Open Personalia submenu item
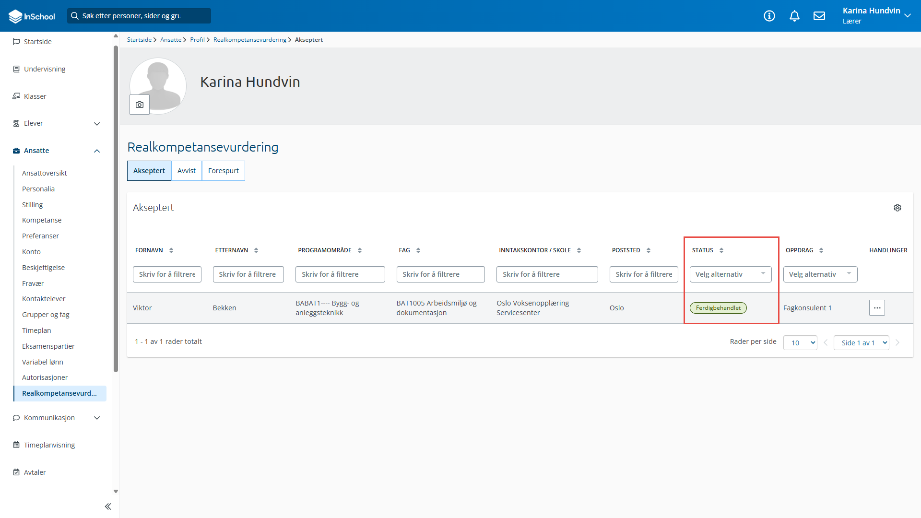The image size is (921, 518). [38, 189]
